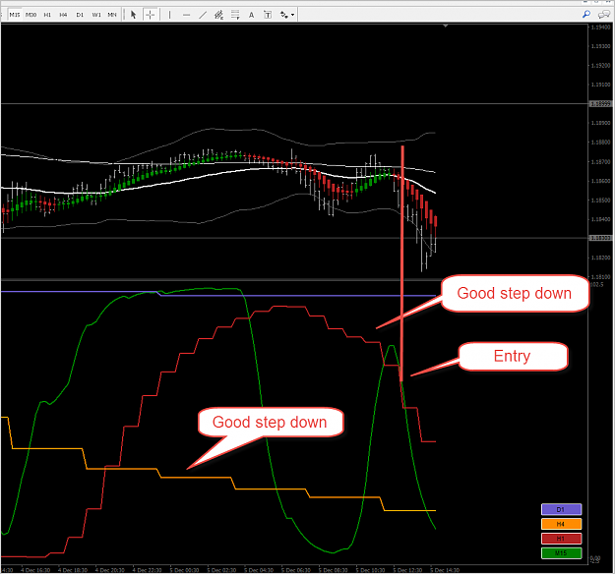
Task: Add a text label
Action: tap(268, 15)
